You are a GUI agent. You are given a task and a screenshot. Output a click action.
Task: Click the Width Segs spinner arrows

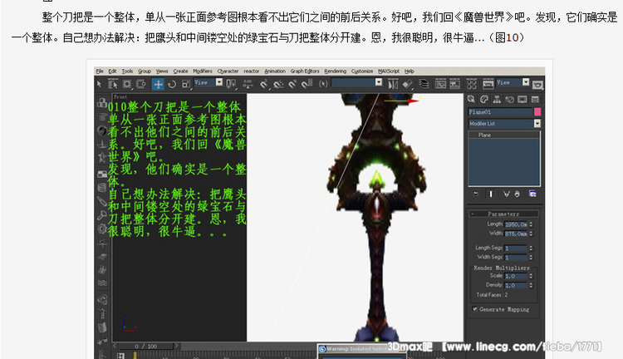click(x=531, y=258)
